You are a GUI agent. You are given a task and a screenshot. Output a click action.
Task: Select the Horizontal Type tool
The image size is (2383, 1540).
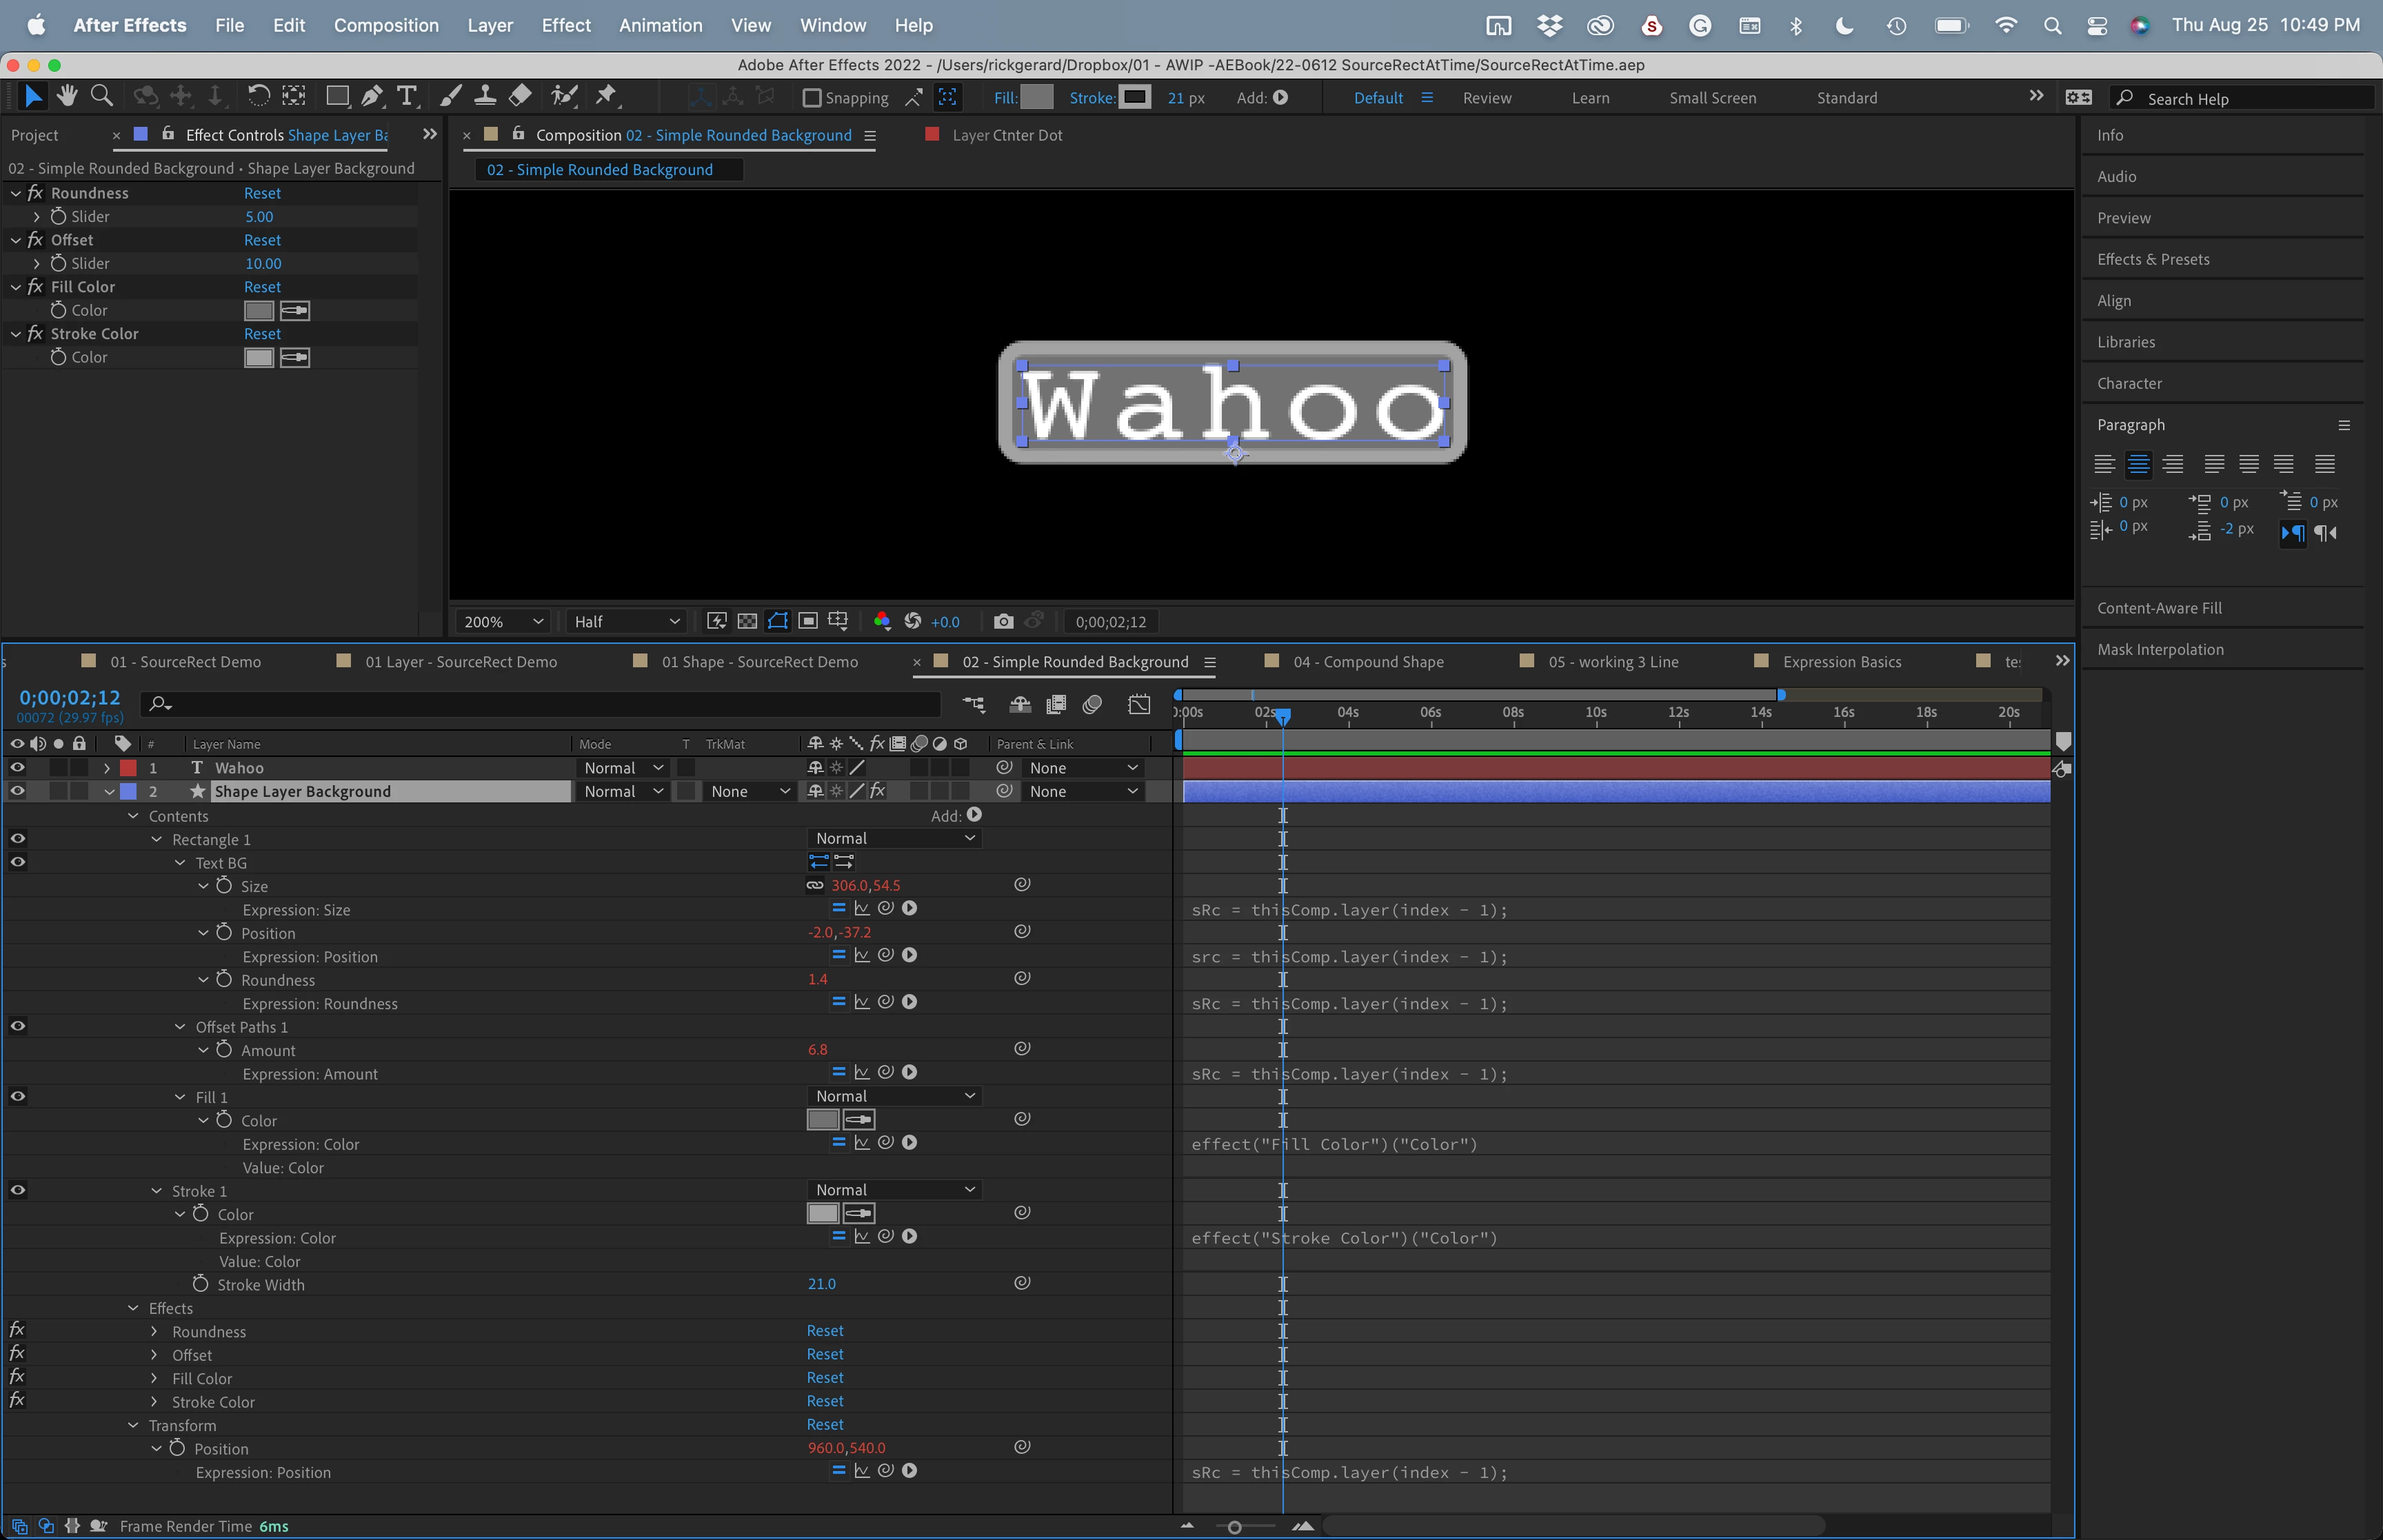(406, 97)
